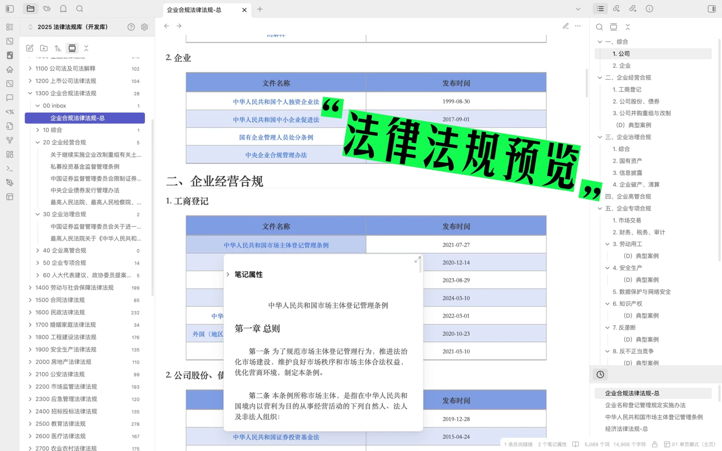722x451 pixels.
Task: Change sort order of the file explorer
Action: tap(58, 48)
